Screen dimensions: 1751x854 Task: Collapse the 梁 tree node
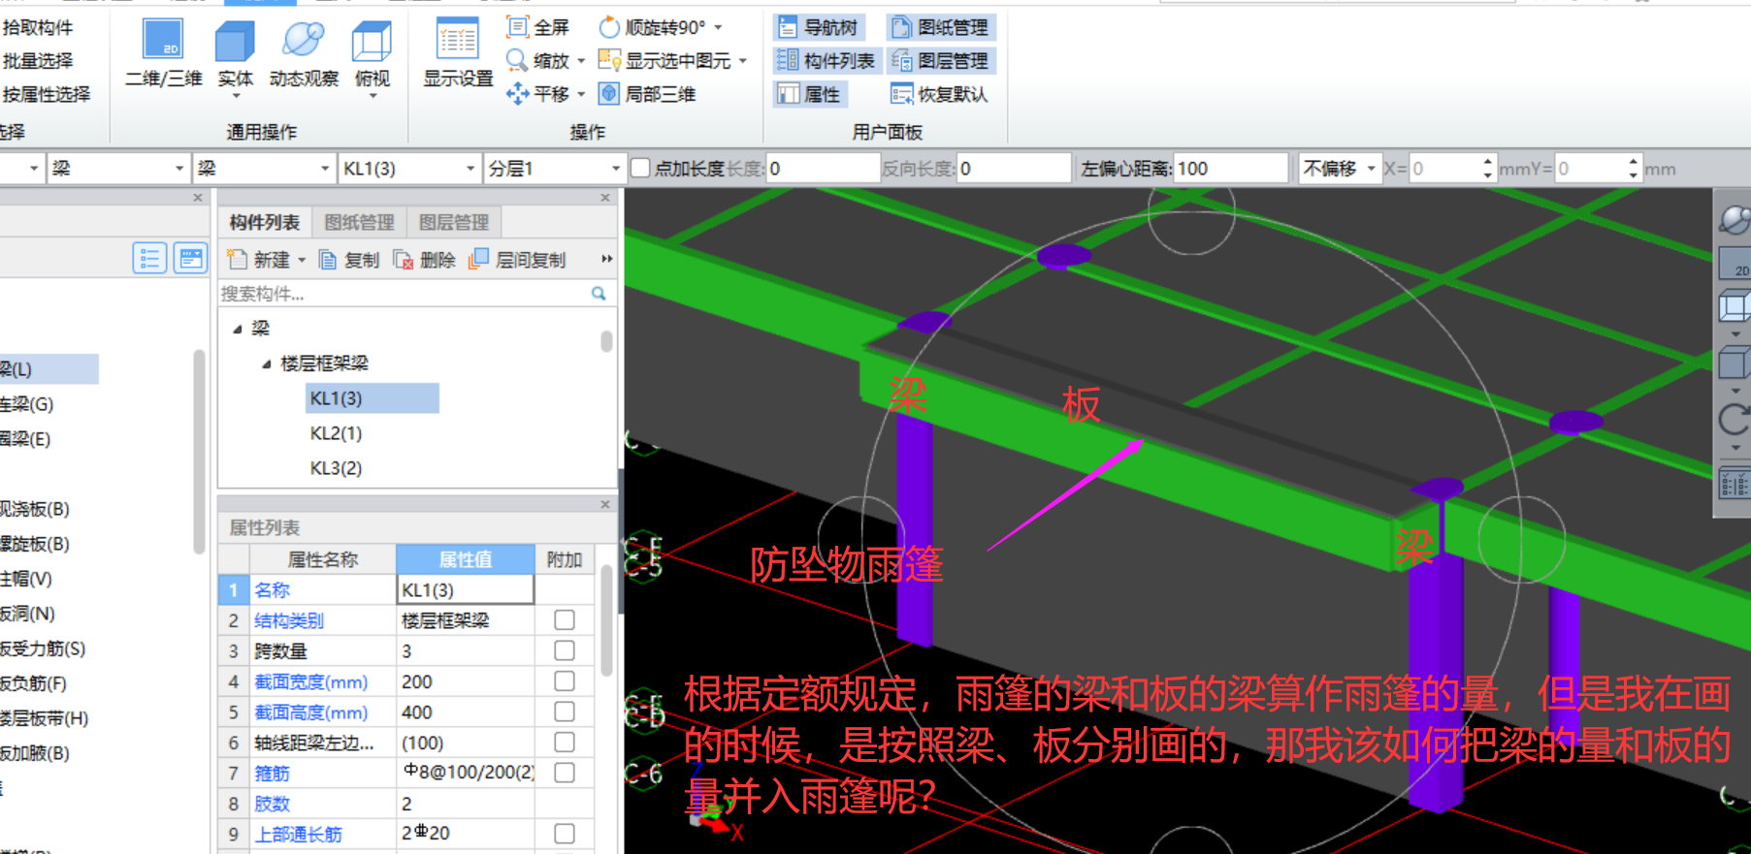238,330
